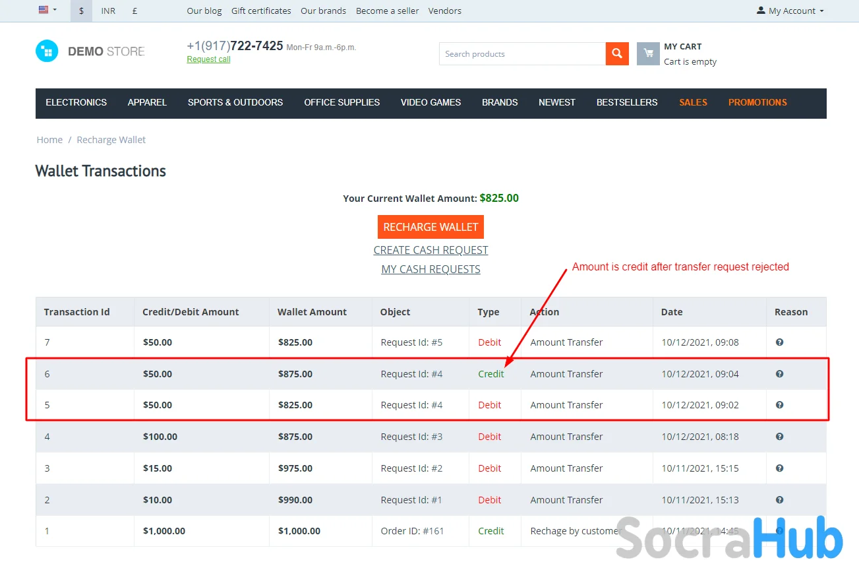This screenshot has height=562, width=859.
Task: Open the US flag language dropdown
Action: coord(47,11)
